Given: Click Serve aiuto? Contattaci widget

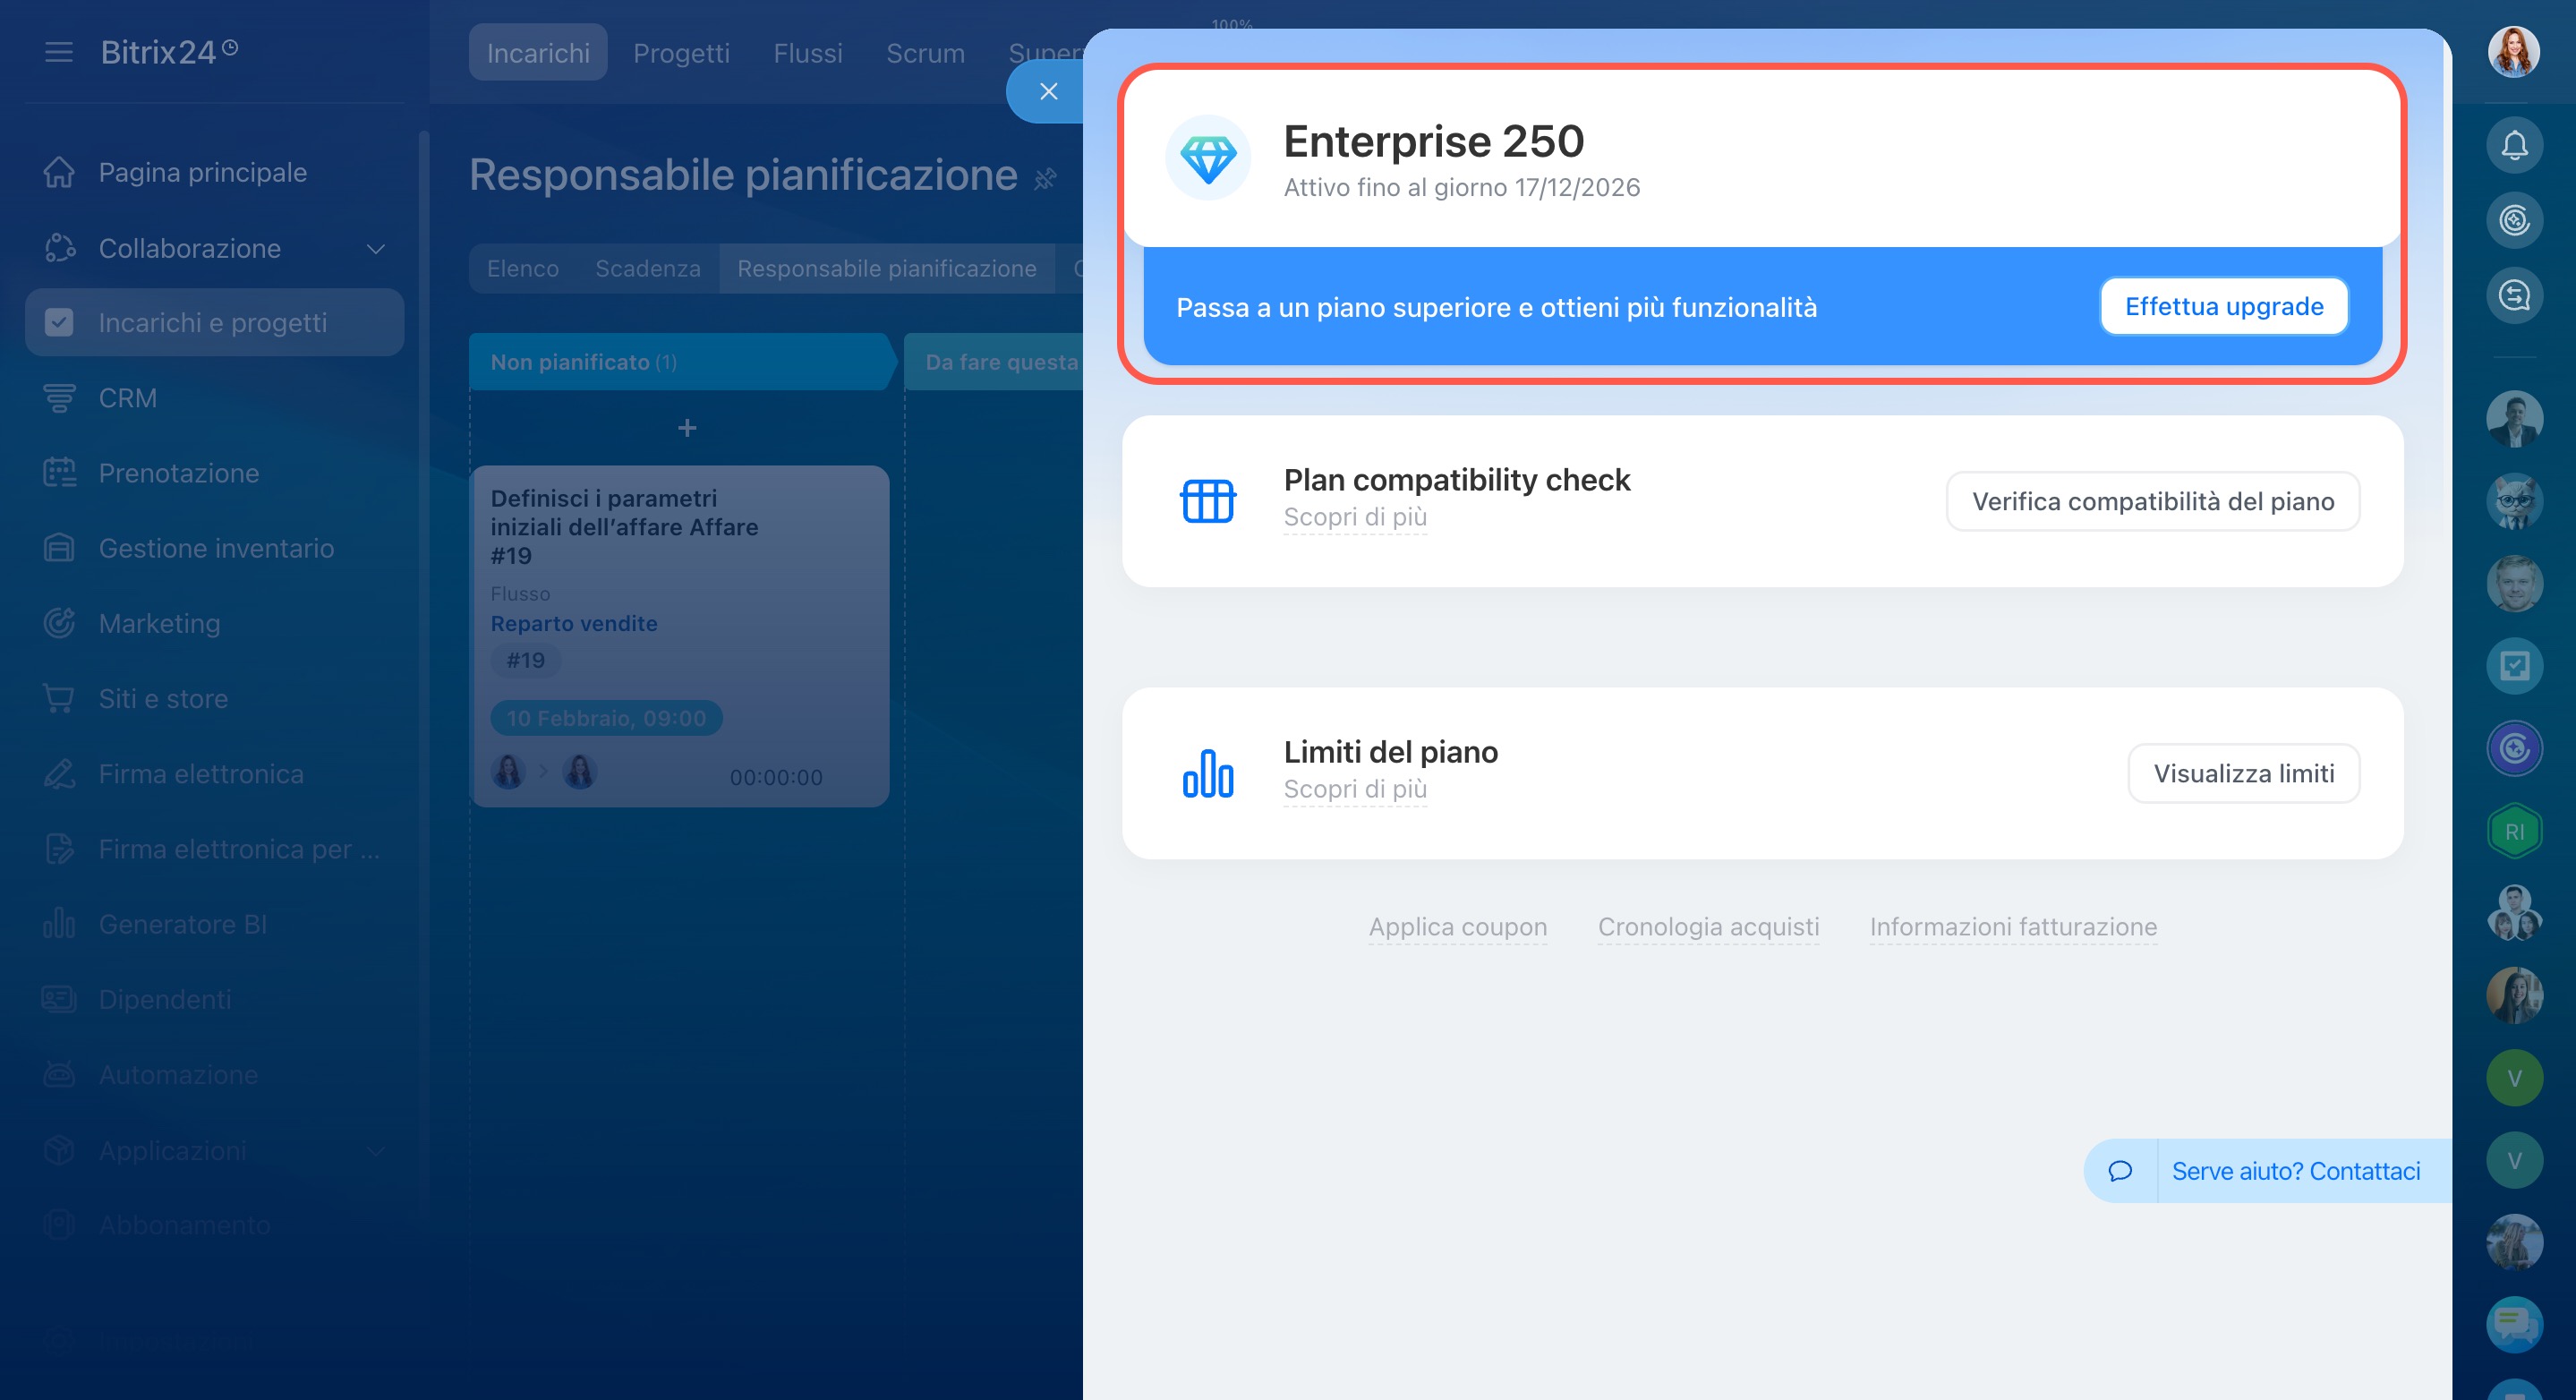Looking at the screenshot, I should pyautogui.click(x=2294, y=1171).
